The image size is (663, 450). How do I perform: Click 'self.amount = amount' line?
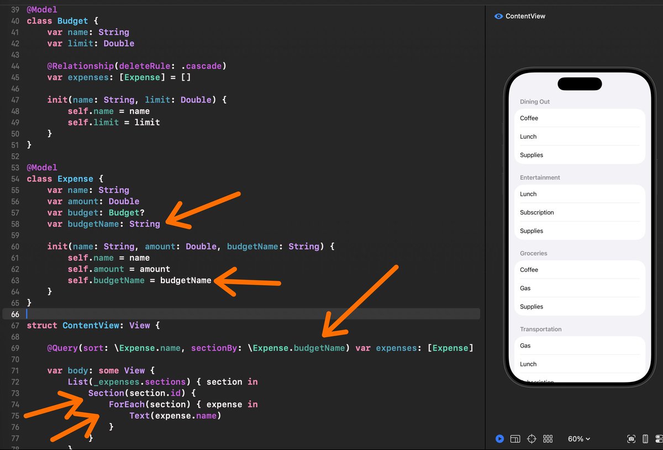(119, 269)
